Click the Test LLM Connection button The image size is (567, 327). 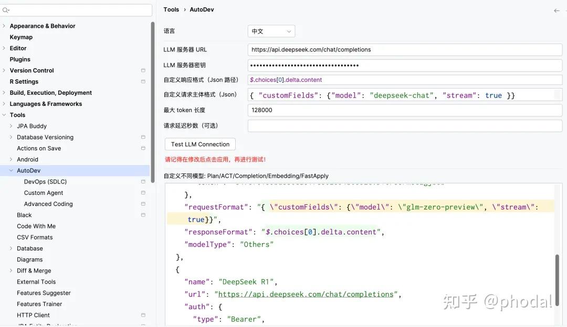pos(200,144)
